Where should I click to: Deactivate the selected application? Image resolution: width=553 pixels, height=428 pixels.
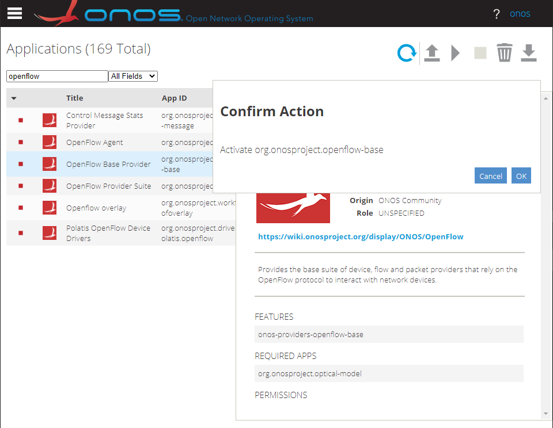point(480,53)
